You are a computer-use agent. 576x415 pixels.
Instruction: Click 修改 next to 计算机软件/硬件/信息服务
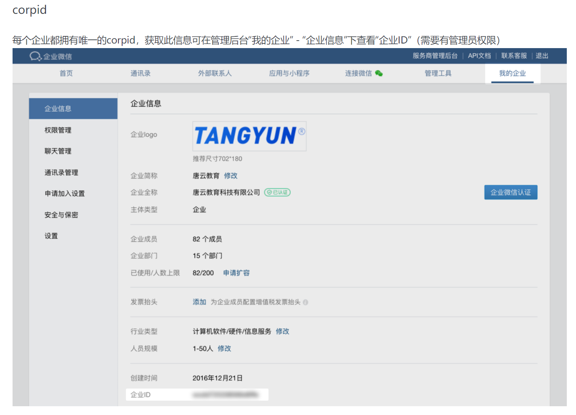282,331
